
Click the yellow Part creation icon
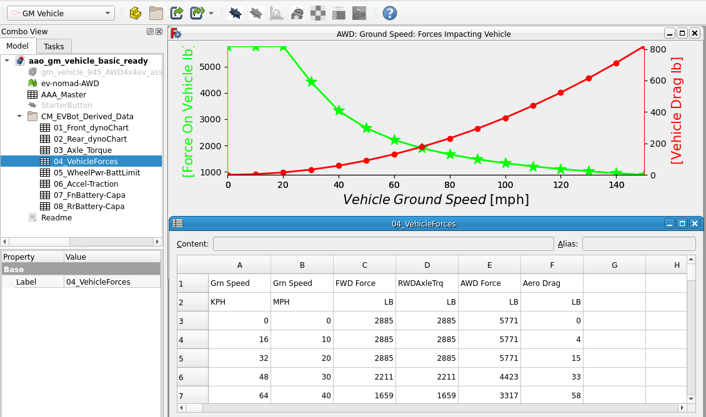click(x=135, y=13)
